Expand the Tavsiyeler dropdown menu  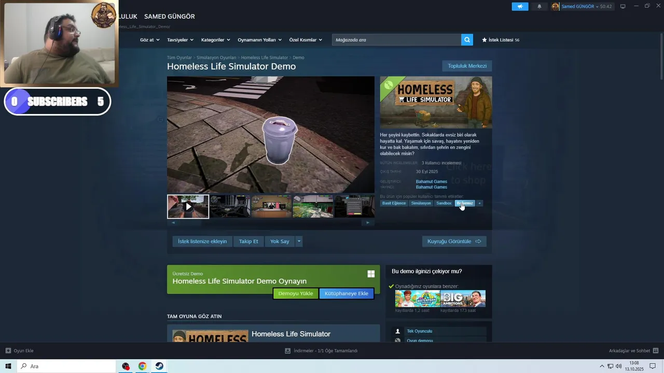tap(180, 40)
